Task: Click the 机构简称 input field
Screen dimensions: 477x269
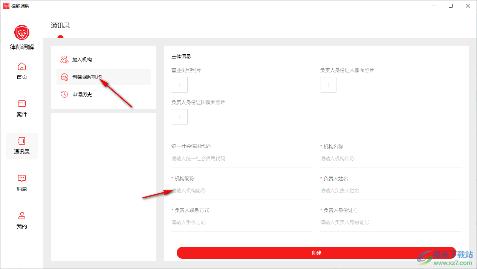Action: point(241,191)
